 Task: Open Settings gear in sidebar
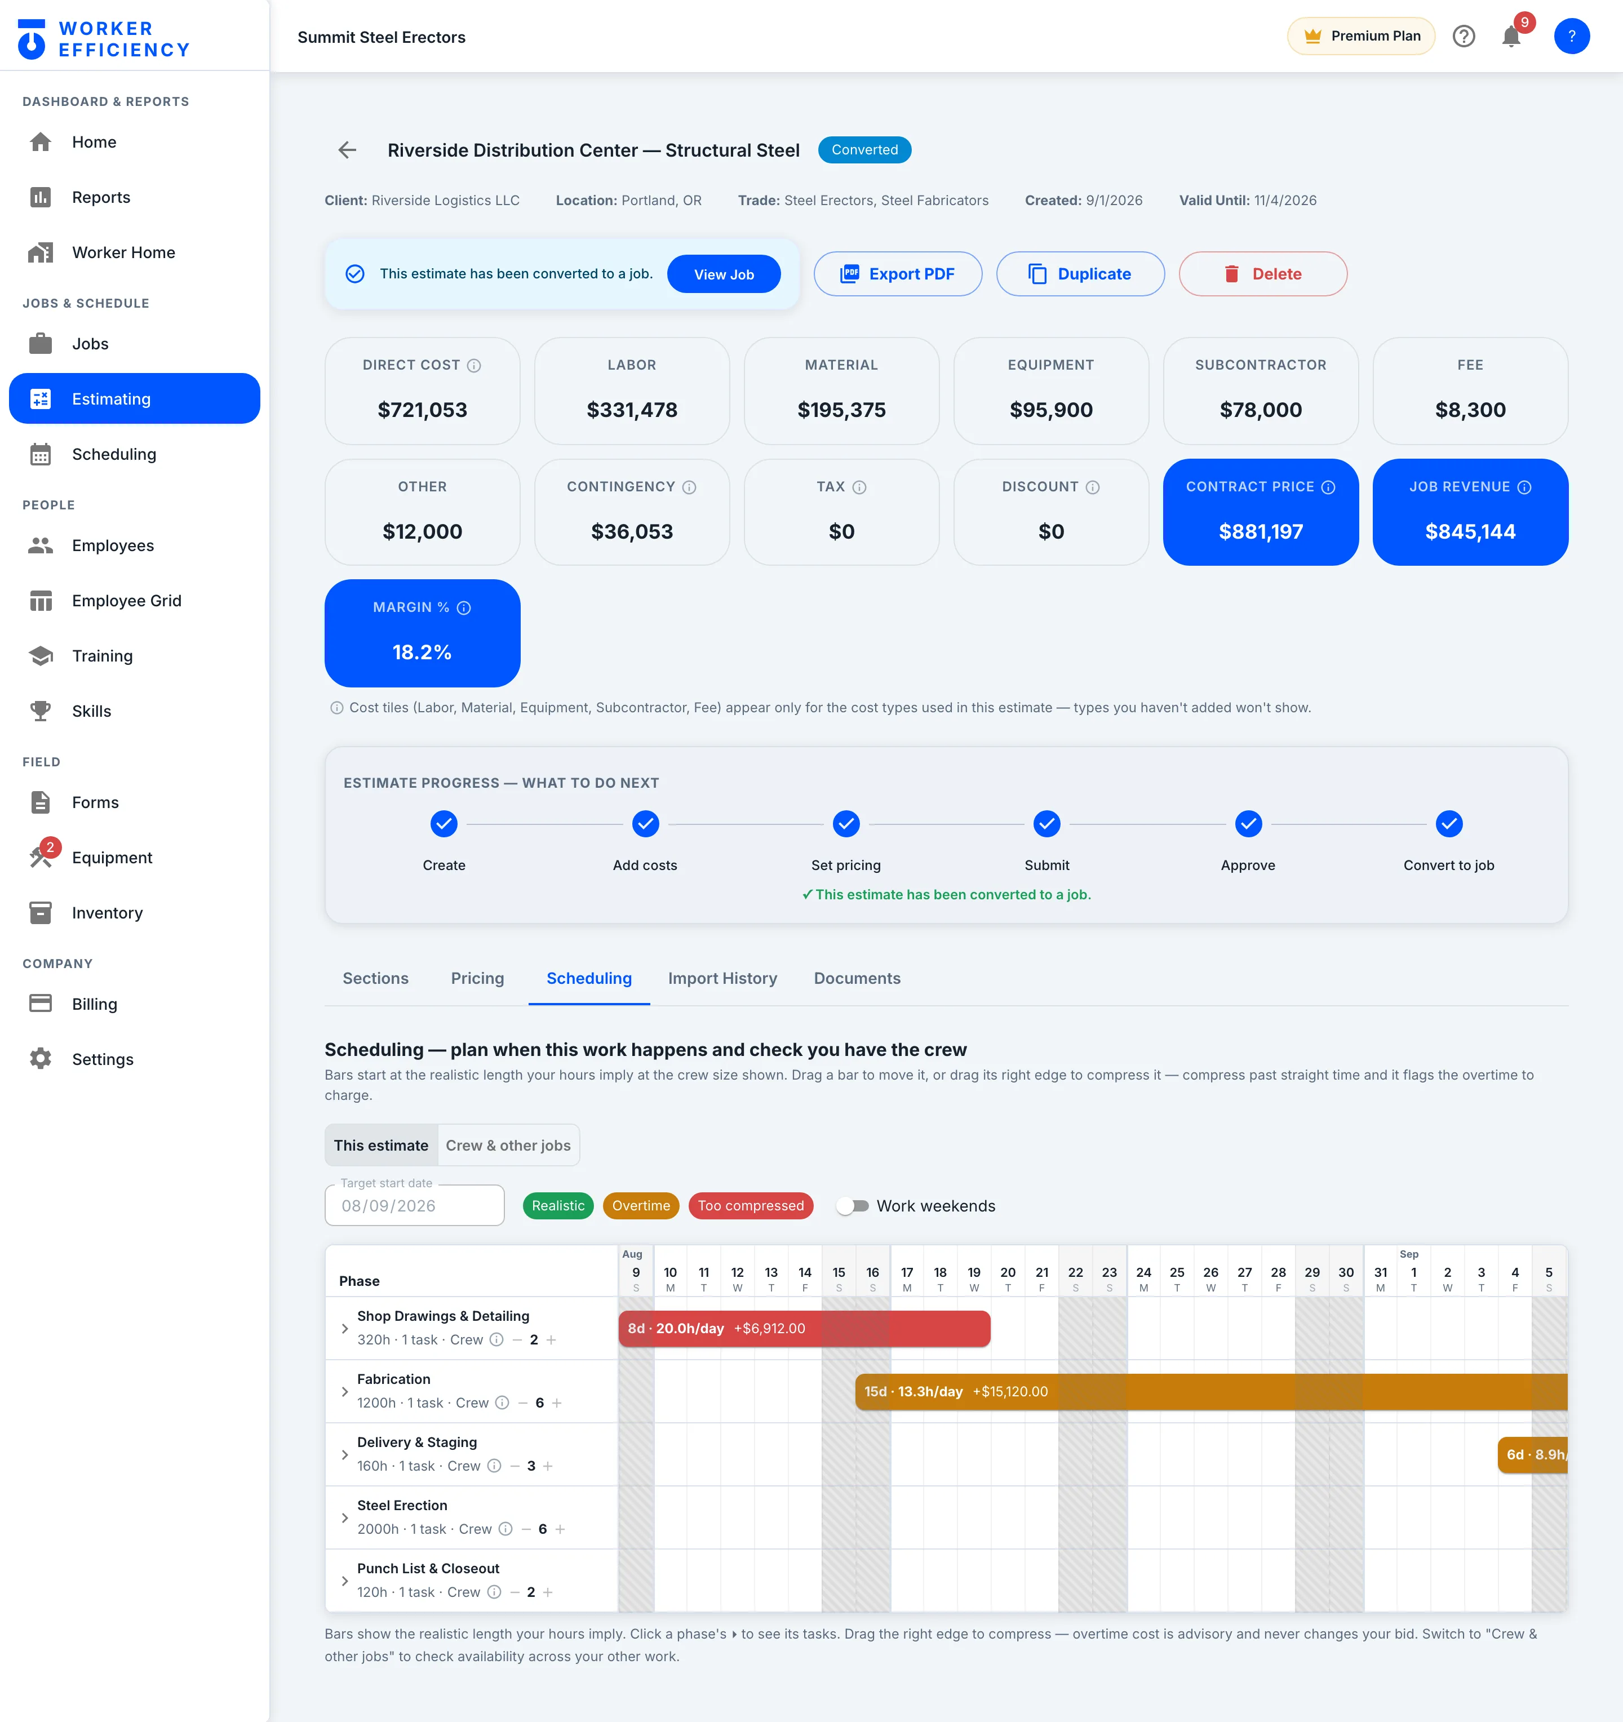coord(134,1059)
